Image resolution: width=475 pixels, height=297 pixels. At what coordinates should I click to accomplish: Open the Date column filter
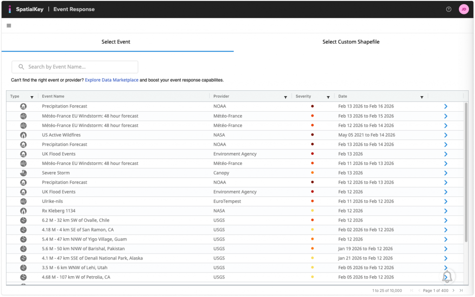click(422, 96)
